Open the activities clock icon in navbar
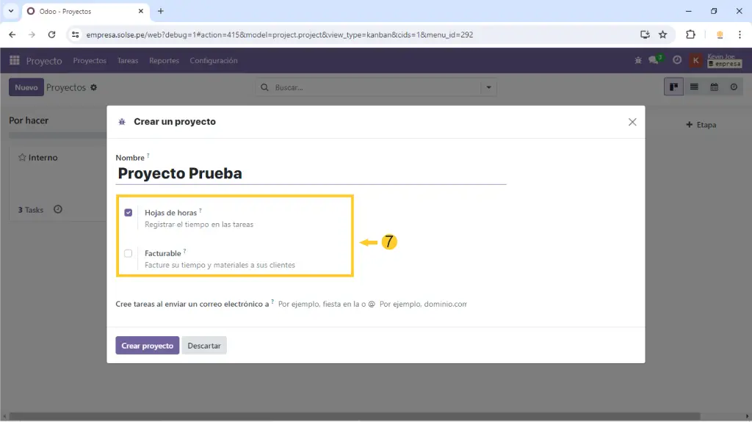This screenshot has height=422, width=752. tap(677, 60)
